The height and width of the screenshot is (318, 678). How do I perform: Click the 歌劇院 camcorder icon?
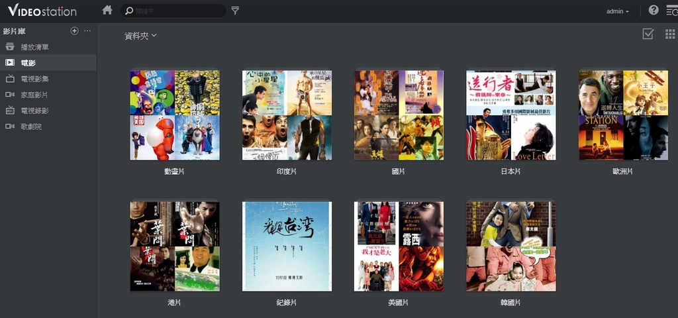coord(10,127)
